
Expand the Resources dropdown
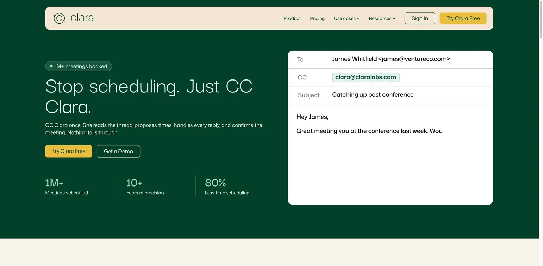(x=382, y=18)
